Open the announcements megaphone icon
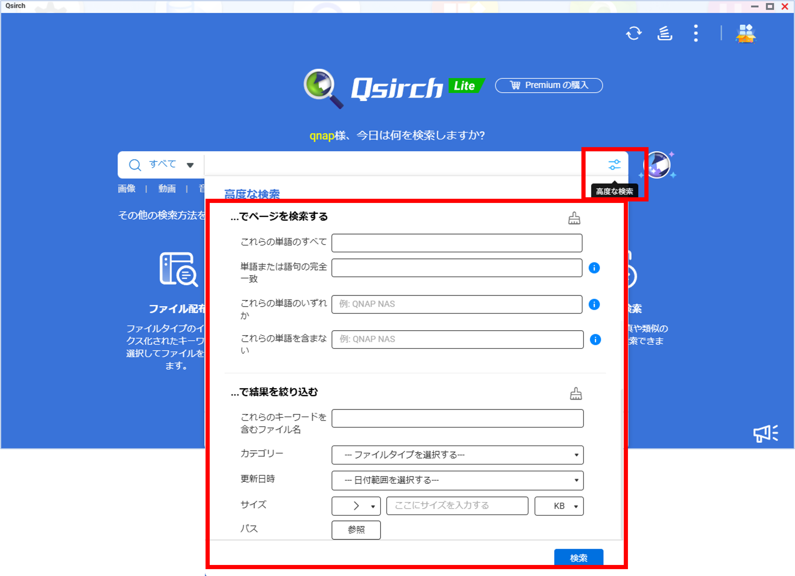Screen dimensions: 795x576 tap(766, 434)
